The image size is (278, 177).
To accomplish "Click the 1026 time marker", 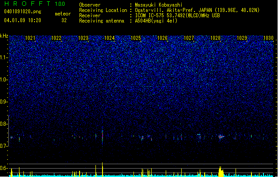I will click(x=162, y=38).
